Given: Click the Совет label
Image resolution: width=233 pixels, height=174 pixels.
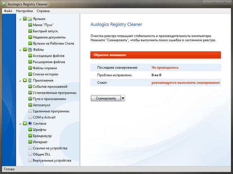Looking at the screenshot, I should [102, 83].
